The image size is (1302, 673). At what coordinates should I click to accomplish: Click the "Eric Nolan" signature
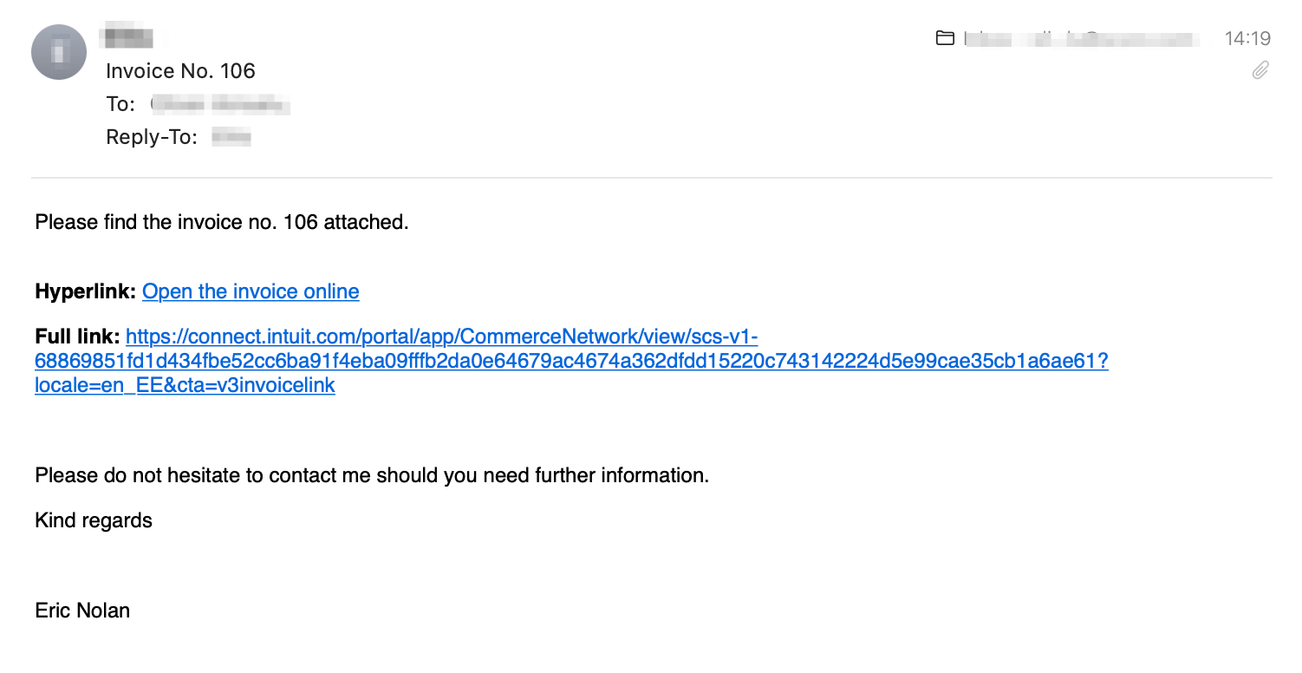[x=82, y=611]
